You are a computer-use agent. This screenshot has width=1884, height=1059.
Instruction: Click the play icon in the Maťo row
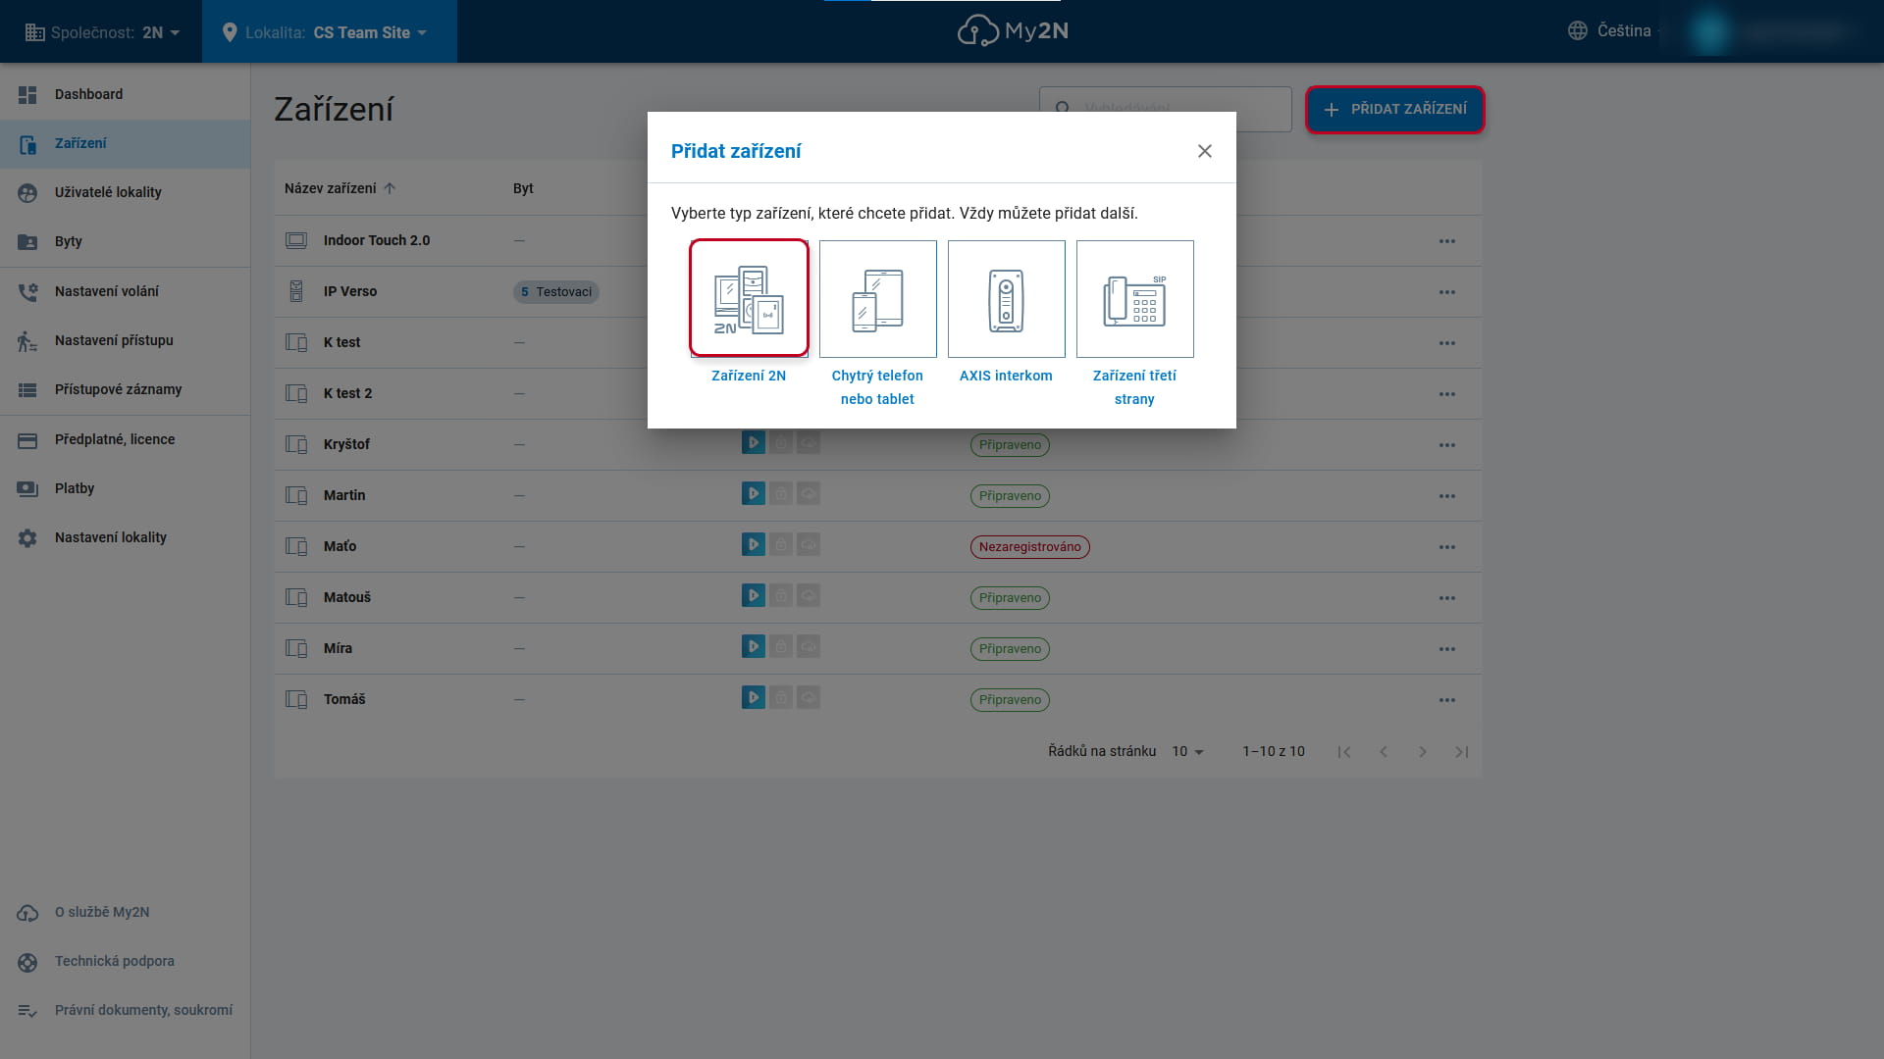754,545
